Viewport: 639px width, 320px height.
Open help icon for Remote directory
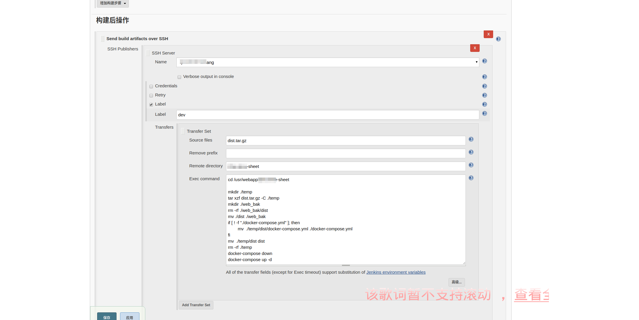tap(471, 165)
